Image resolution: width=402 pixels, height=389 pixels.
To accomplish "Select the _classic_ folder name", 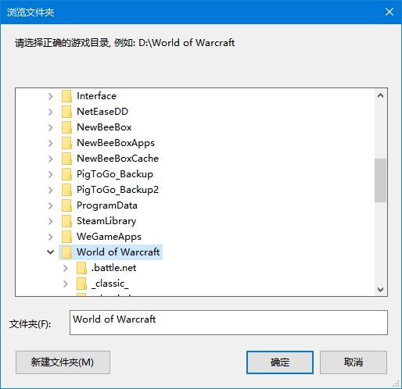I will coord(110,284).
